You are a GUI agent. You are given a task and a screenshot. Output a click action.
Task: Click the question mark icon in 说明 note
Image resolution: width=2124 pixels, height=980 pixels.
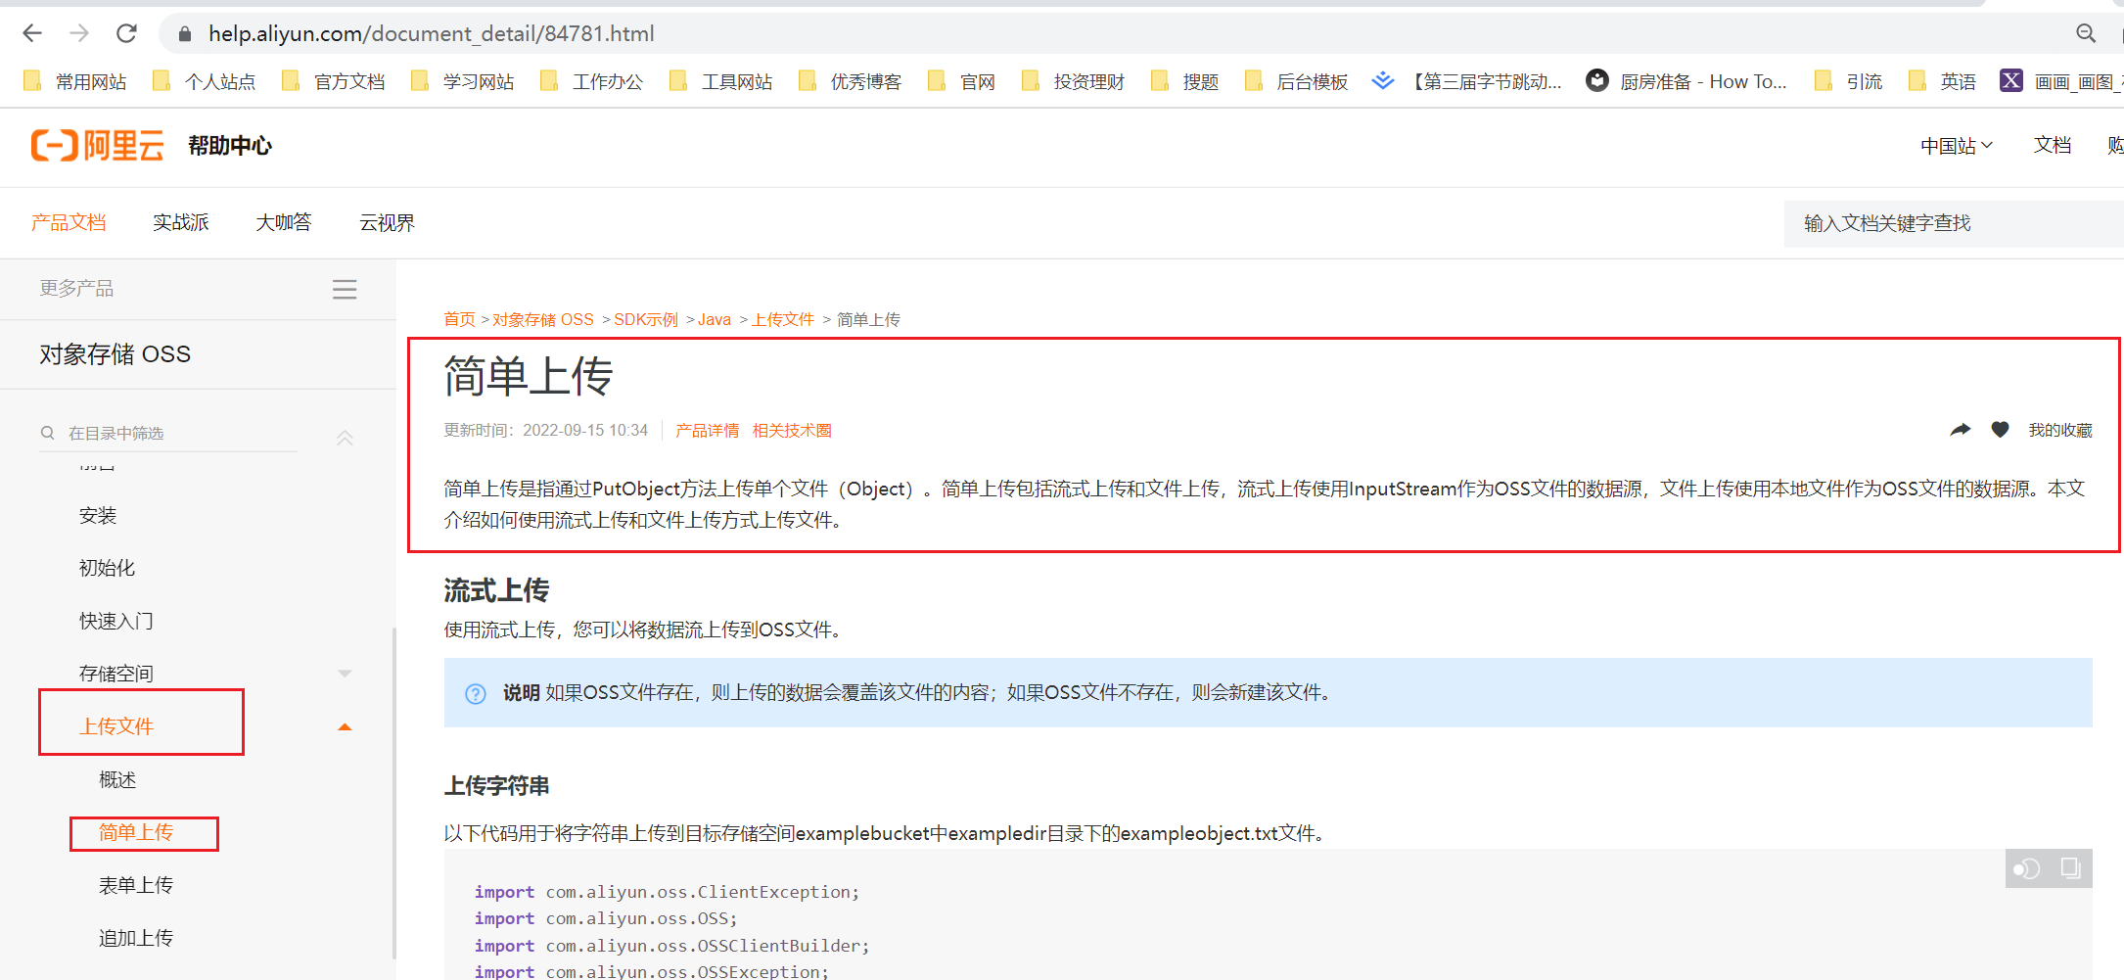476,694
